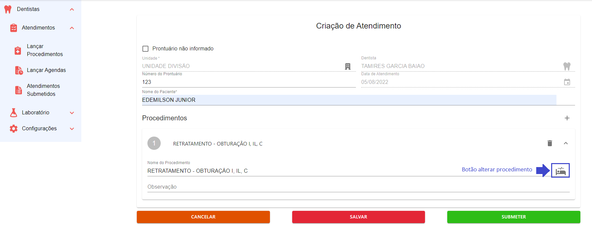
Task: Add a new procedure with plus icon
Action: pyautogui.click(x=567, y=118)
